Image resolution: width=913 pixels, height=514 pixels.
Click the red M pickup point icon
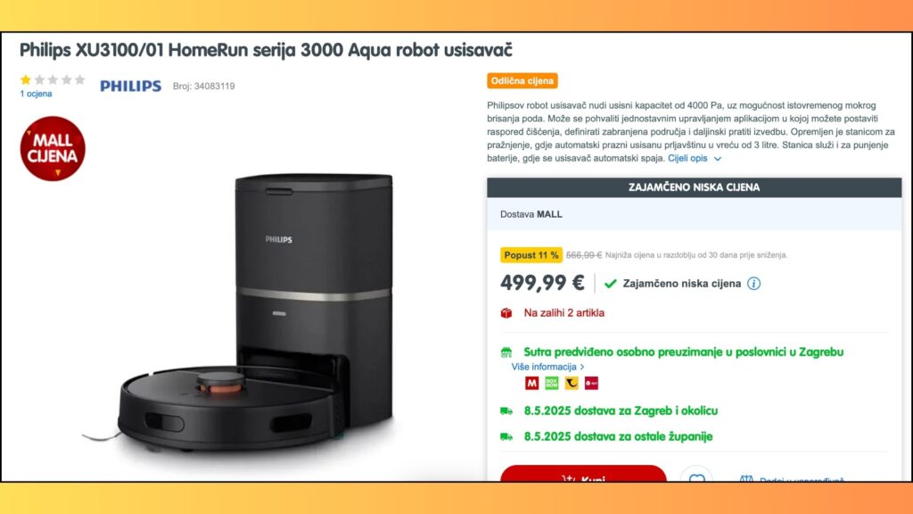pyautogui.click(x=531, y=383)
